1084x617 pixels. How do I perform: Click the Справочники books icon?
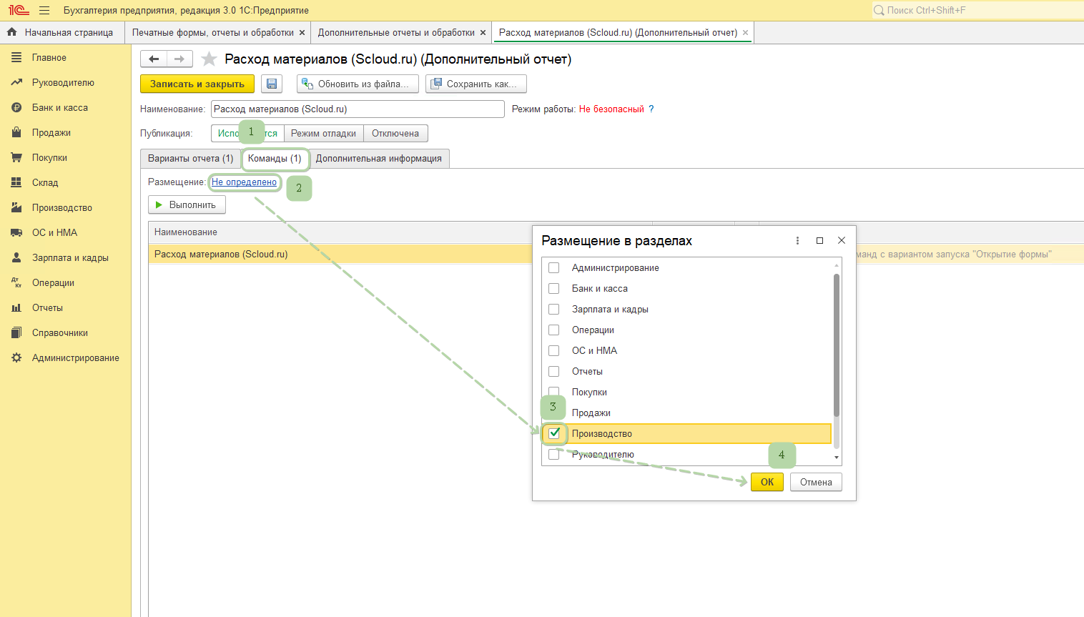(x=16, y=332)
